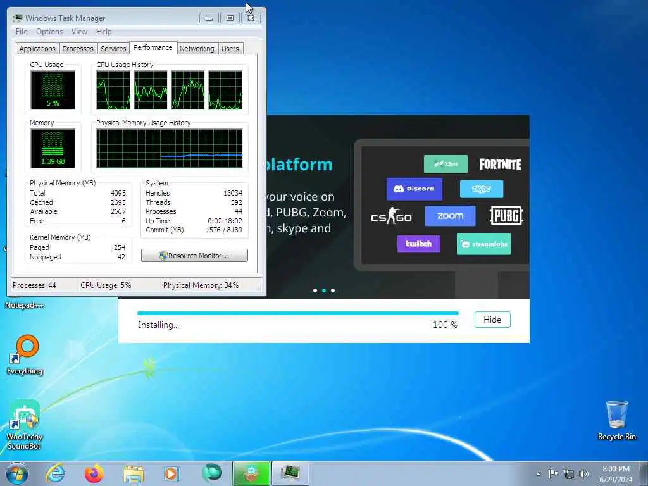
Task: Open the Help menu in Task Manager
Action: (x=104, y=32)
